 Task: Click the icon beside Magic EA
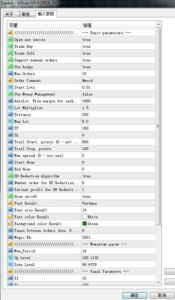10,237
